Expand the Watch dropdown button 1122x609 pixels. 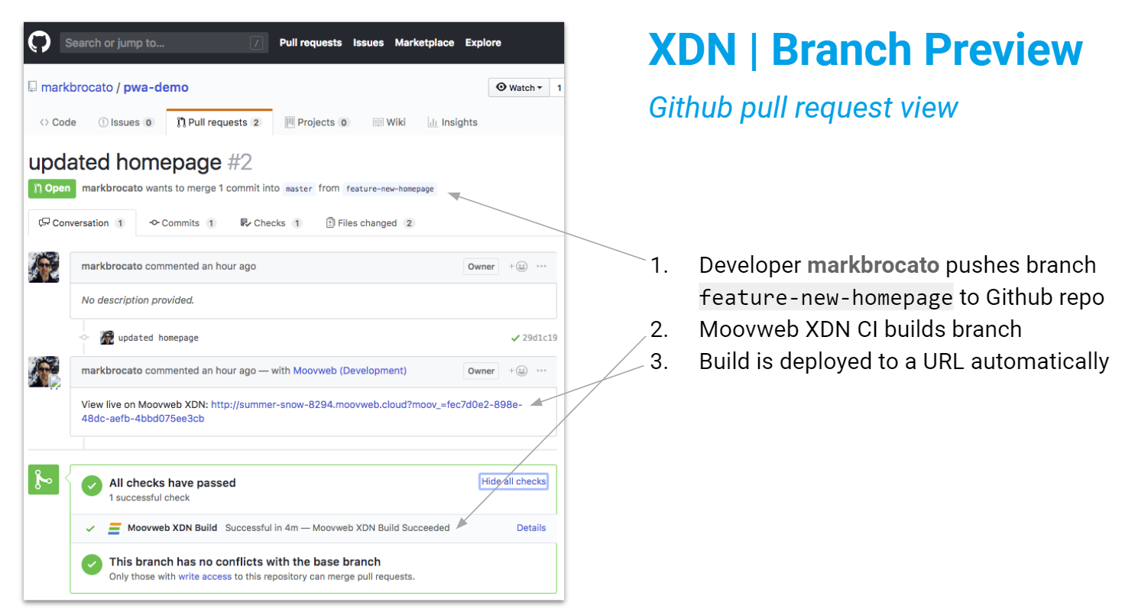pyautogui.click(x=519, y=88)
